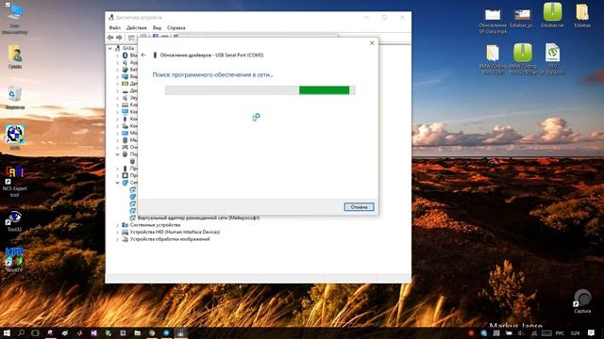Open Visual Studio from the taskbar
Image resolution: width=604 pixels, height=339 pixels.
[94, 332]
